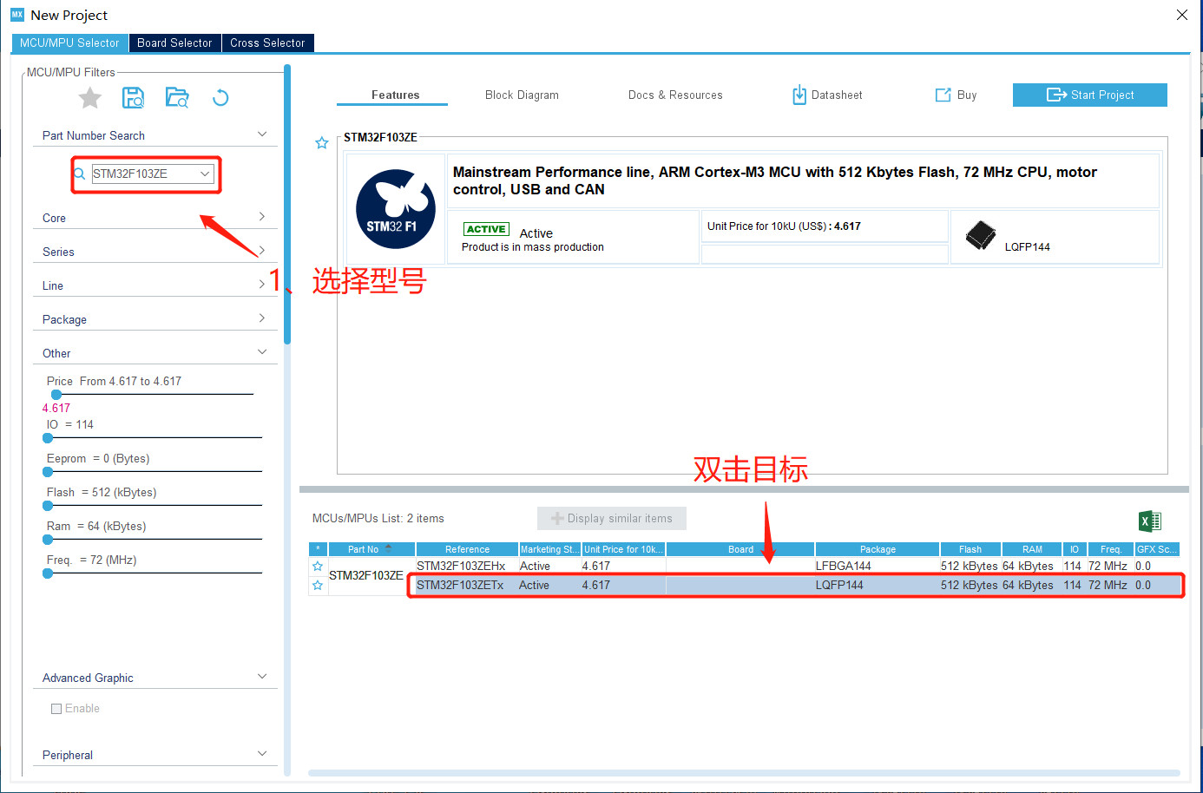Sort by the Marketing Status column header
This screenshot has height=793, width=1203.
[549, 549]
